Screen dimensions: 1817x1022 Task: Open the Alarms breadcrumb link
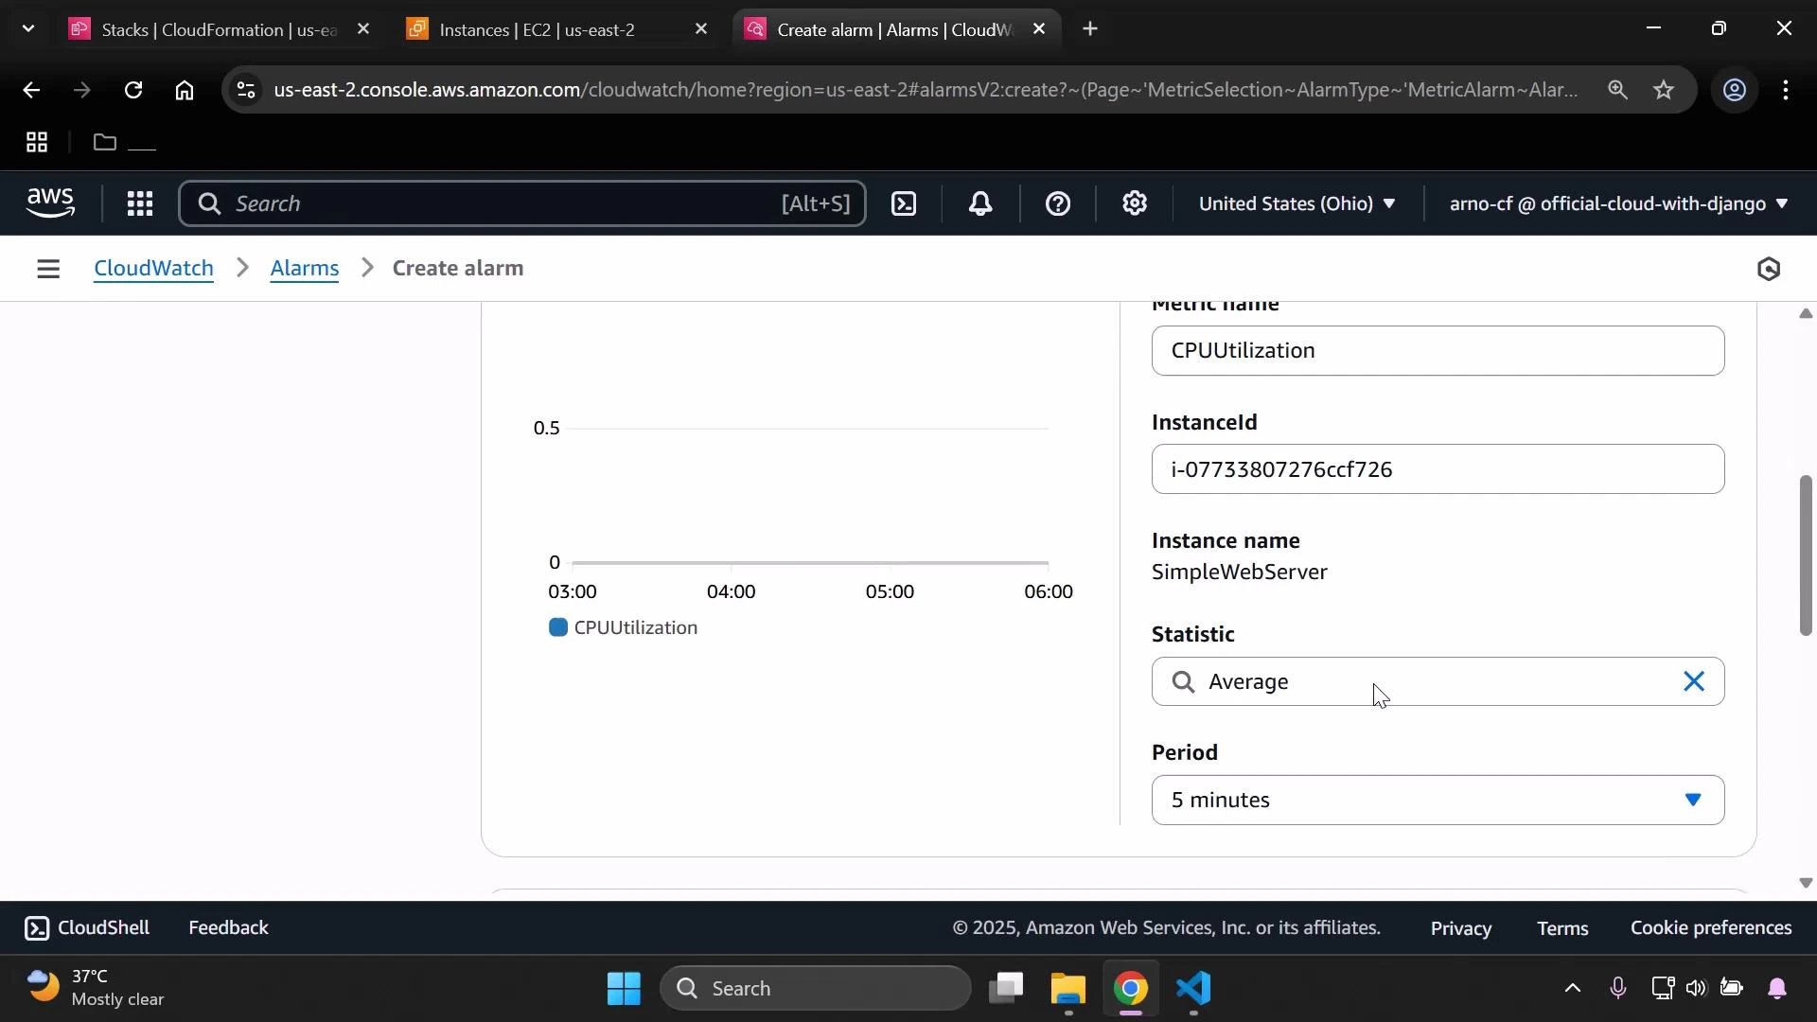click(304, 268)
